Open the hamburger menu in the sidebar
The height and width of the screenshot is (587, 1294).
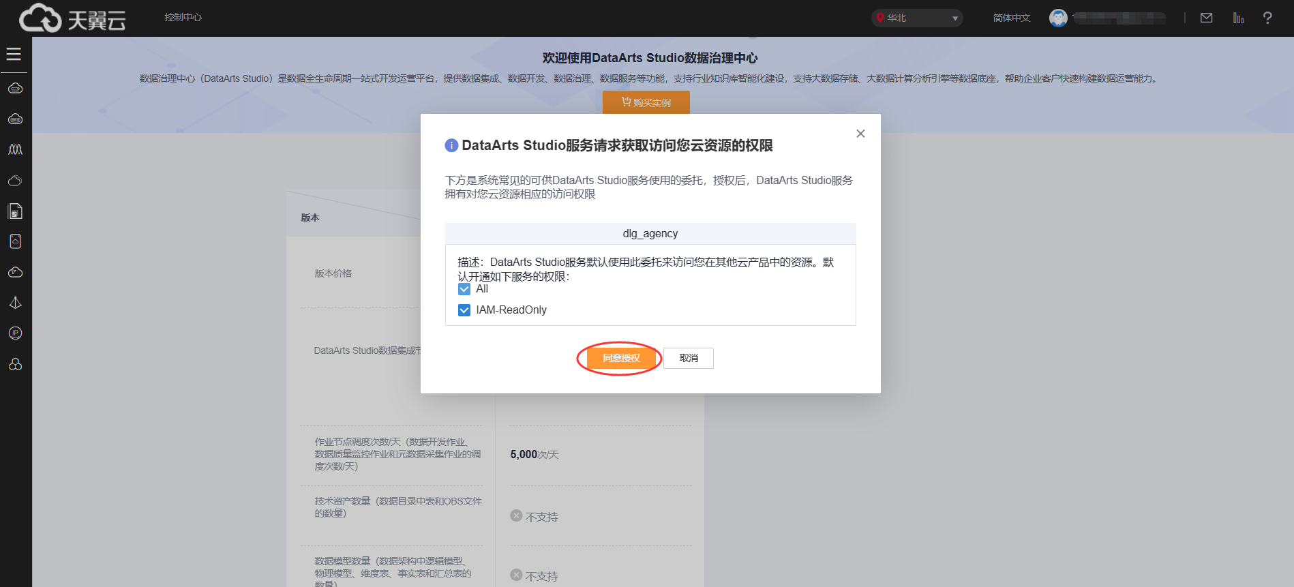point(14,54)
